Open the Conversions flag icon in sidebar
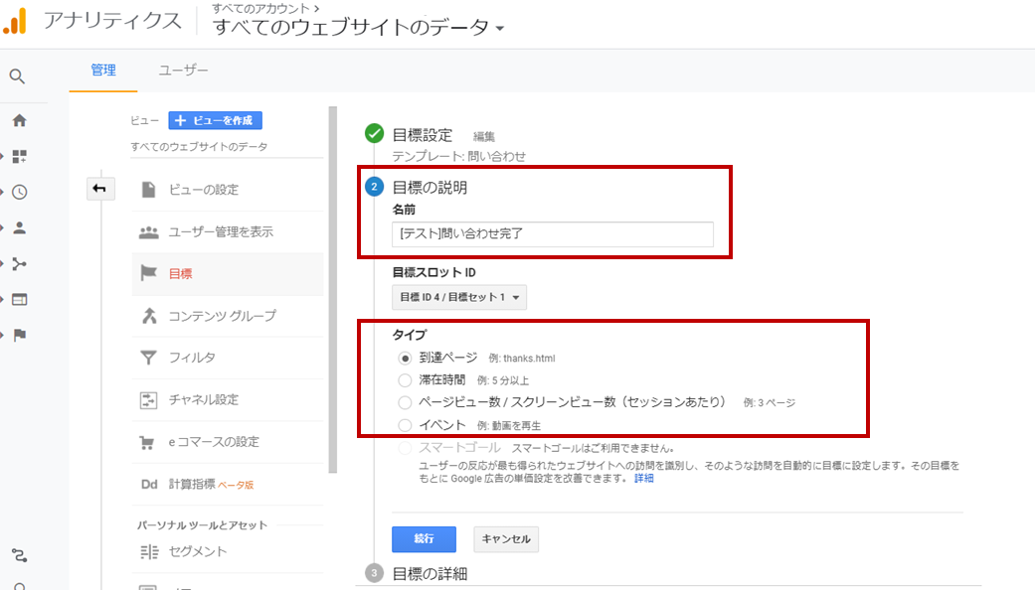Screen dimensions: 1035x590 coord(19,335)
